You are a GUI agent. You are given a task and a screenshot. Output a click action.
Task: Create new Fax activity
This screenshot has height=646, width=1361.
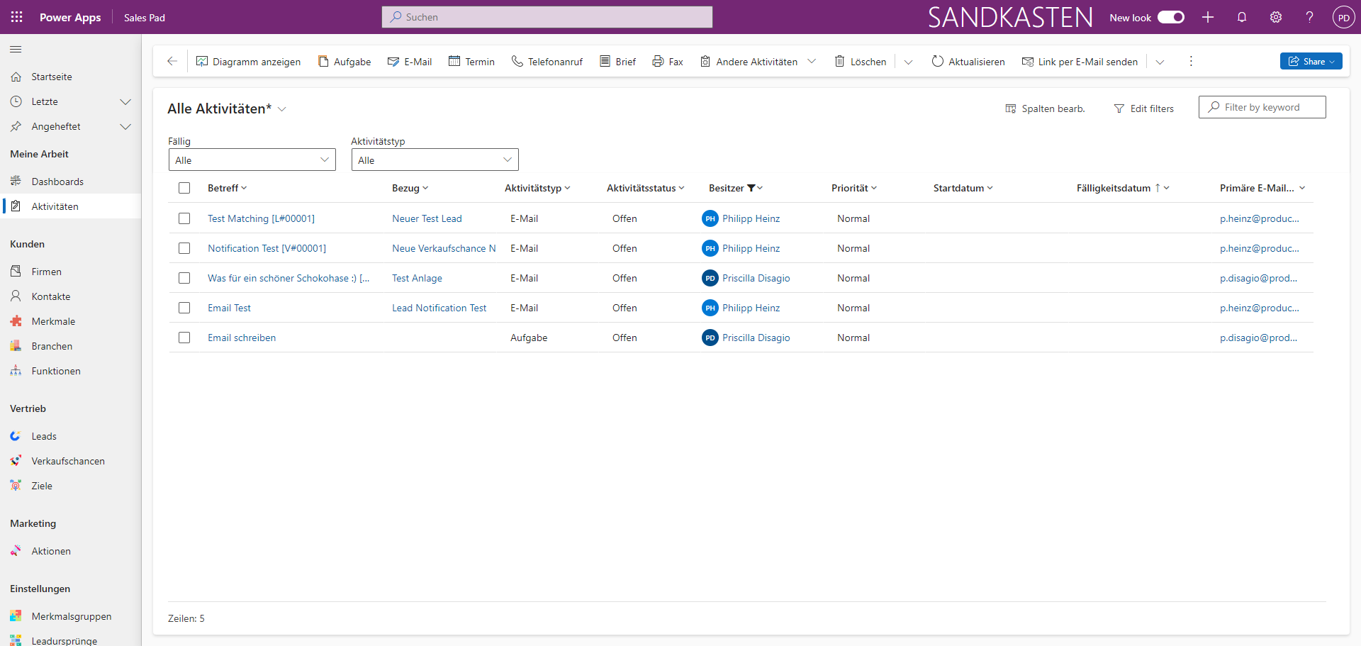[668, 62]
